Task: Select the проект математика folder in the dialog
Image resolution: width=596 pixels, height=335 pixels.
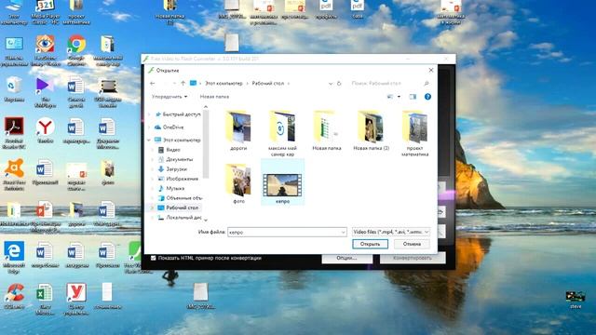Action: [414, 127]
